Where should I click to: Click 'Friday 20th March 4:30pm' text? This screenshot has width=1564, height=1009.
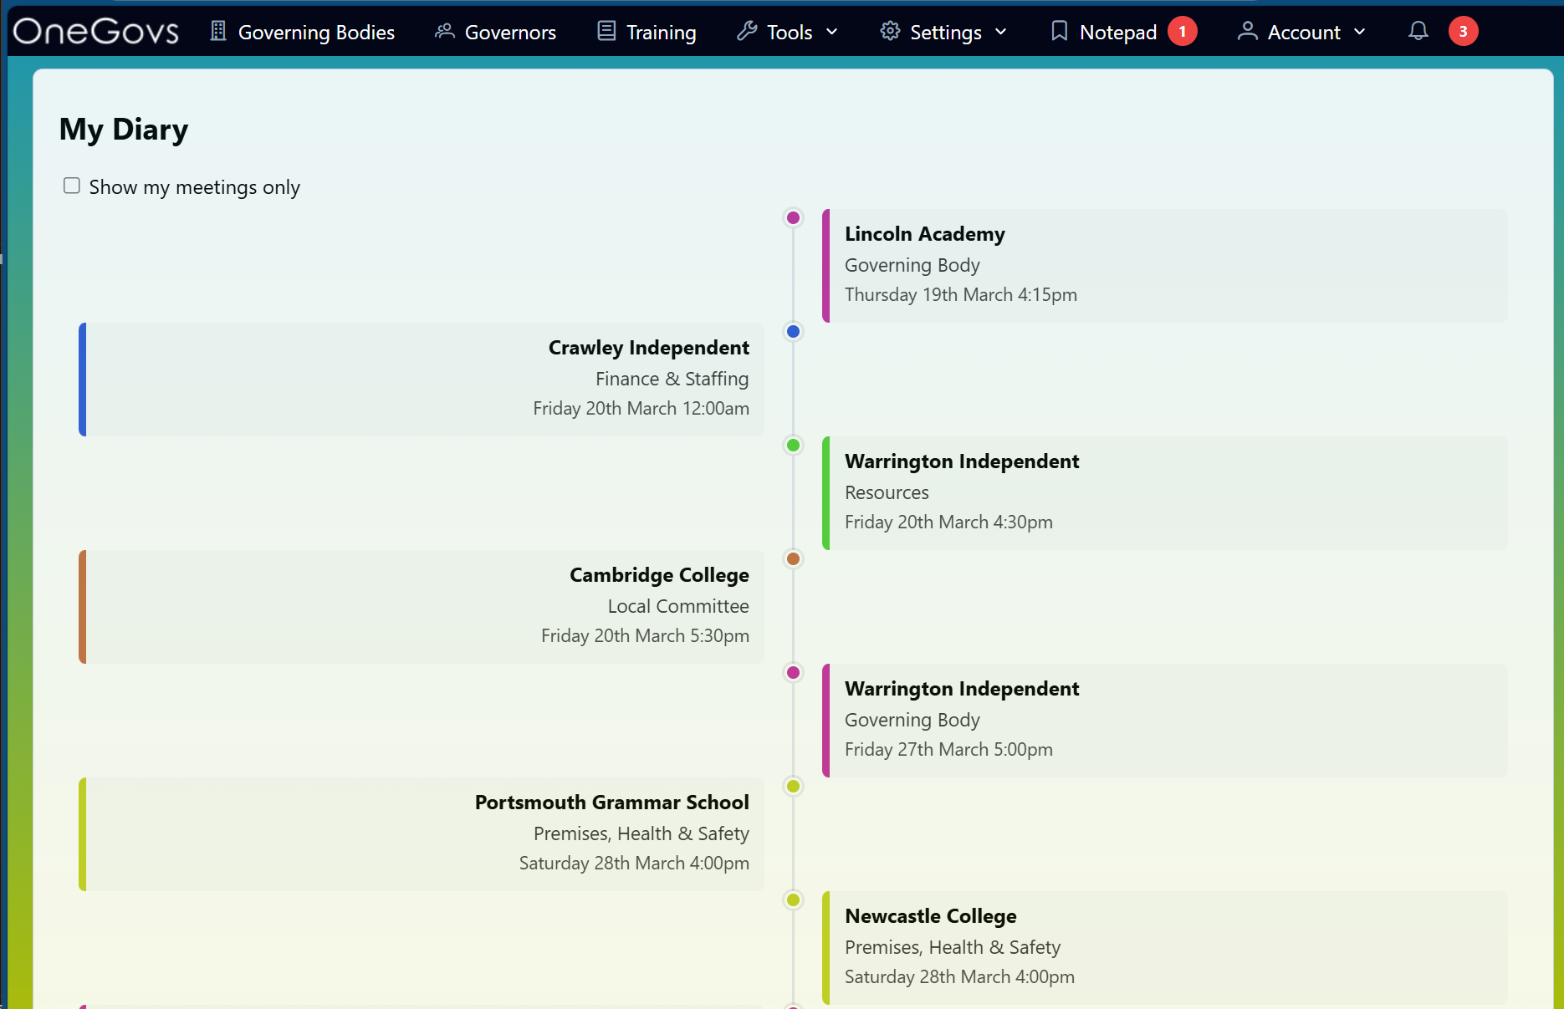click(x=948, y=522)
